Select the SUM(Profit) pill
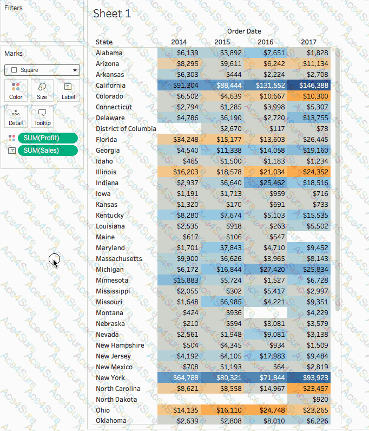Image resolution: width=369 pixels, height=431 pixels. [48, 138]
